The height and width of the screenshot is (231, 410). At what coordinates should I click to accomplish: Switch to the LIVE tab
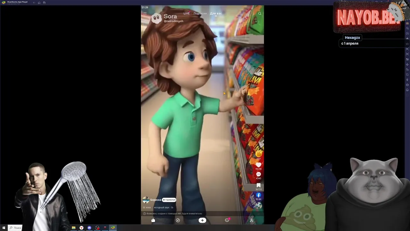[186, 13]
